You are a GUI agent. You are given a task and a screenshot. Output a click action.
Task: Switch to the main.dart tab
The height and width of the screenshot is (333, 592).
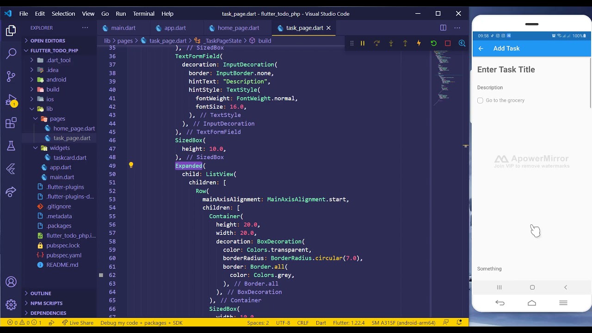tap(123, 28)
